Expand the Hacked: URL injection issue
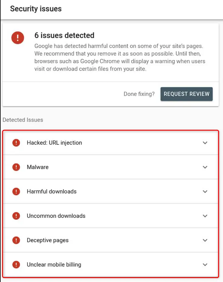 pyautogui.click(x=205, y=143)
